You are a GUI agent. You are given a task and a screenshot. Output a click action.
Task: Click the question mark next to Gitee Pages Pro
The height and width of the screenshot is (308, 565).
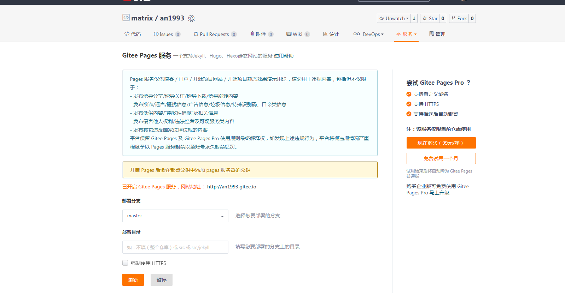468,83
